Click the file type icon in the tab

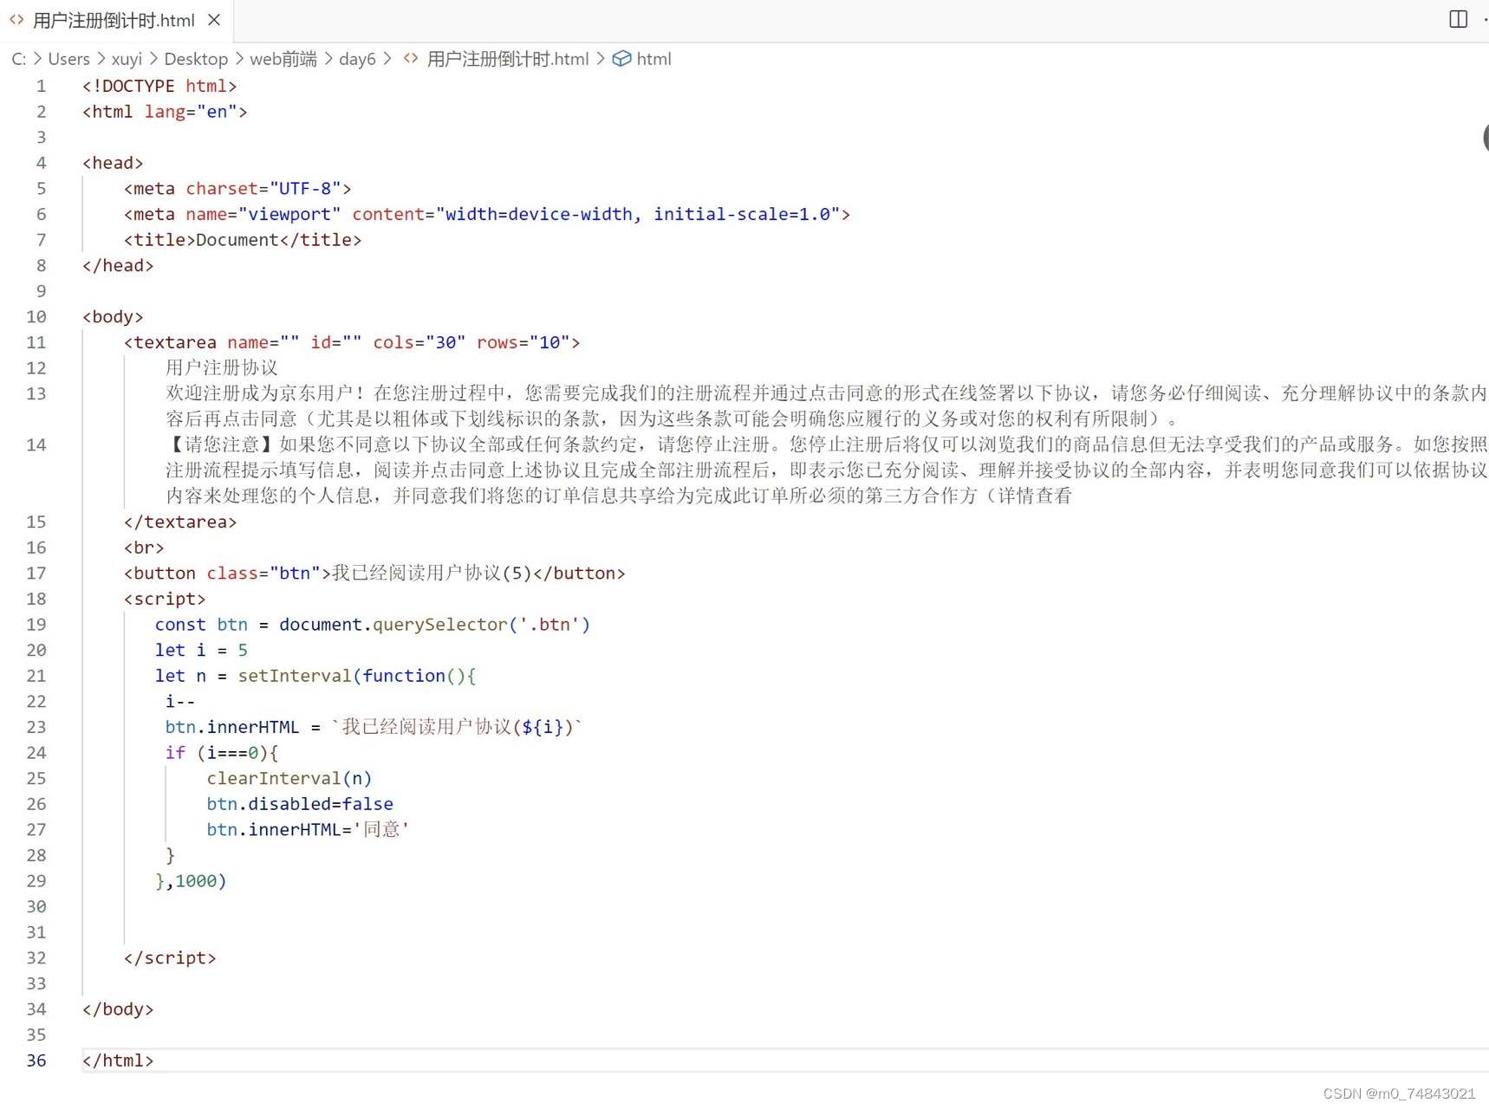click(x=16, y=19)
